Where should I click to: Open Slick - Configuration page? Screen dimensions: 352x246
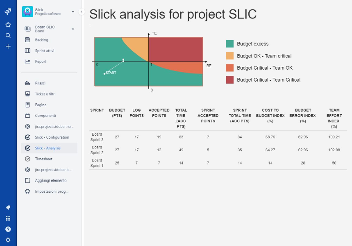click(x=52, y=137)
